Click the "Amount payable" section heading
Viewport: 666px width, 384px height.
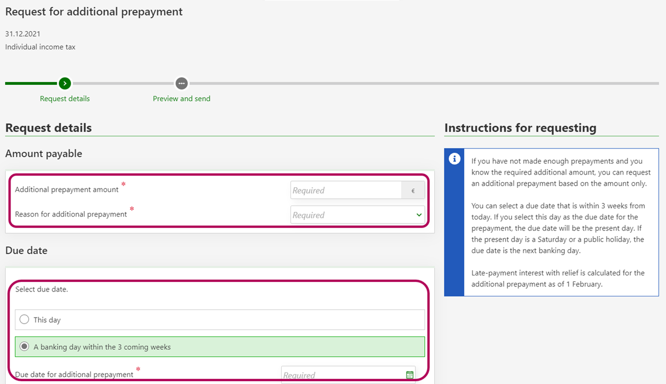pyautogui.click(x=44, y=153)
